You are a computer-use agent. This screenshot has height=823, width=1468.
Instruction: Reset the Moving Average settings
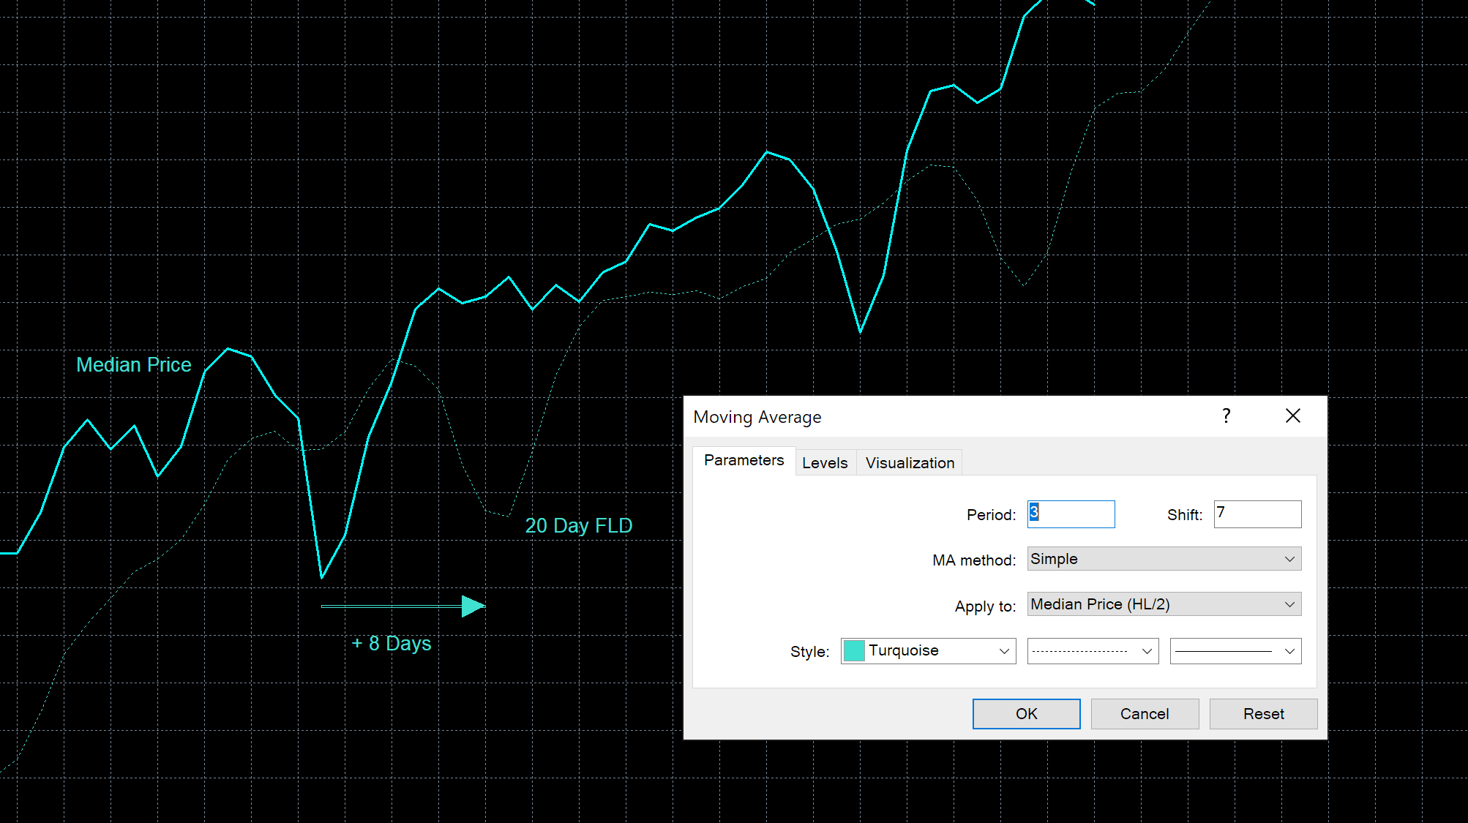pyautogui.click(x=1263, y=713)
